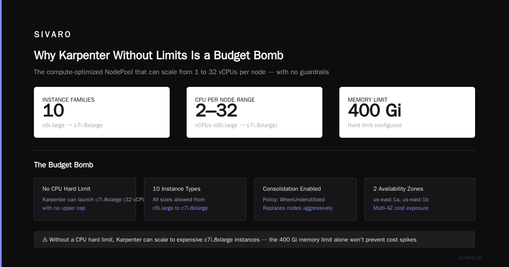Image resolution: width=509 pixels, height=267 pixels.
Task: Click the 'No CPU Hard Limit' card title
Action: [x=67, y=189]
